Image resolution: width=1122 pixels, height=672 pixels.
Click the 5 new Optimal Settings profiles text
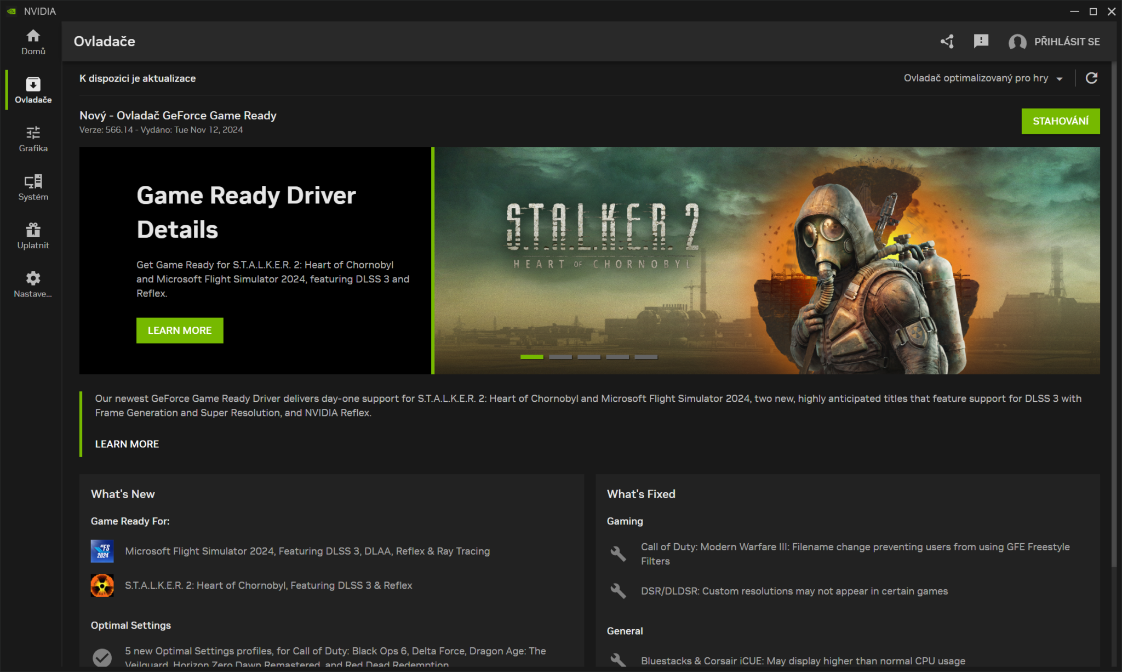(335, 657)
